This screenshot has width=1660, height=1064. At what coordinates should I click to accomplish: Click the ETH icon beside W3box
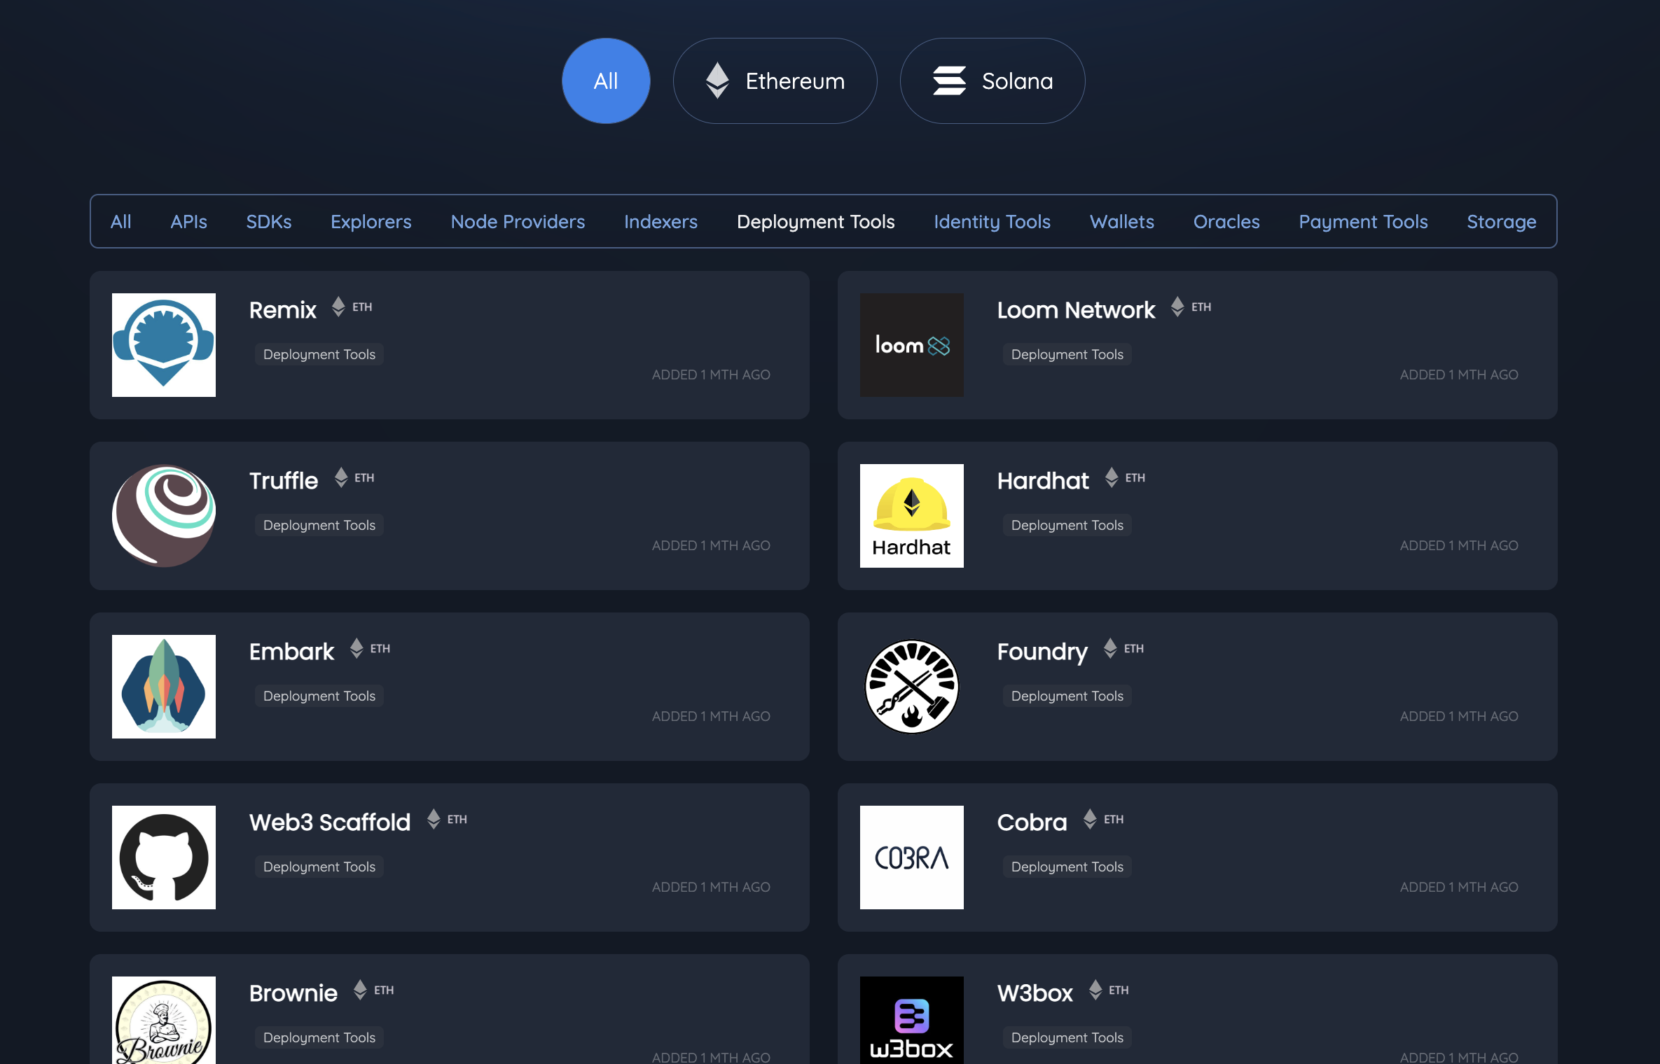coord(1095,990)
